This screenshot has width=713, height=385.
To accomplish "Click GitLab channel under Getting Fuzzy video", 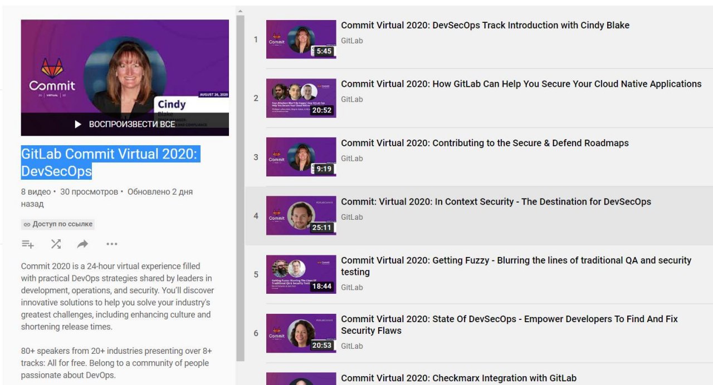I will pos(352,287).
